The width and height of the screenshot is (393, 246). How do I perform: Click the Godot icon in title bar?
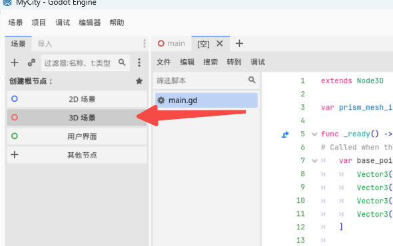[x=7, y=3]
